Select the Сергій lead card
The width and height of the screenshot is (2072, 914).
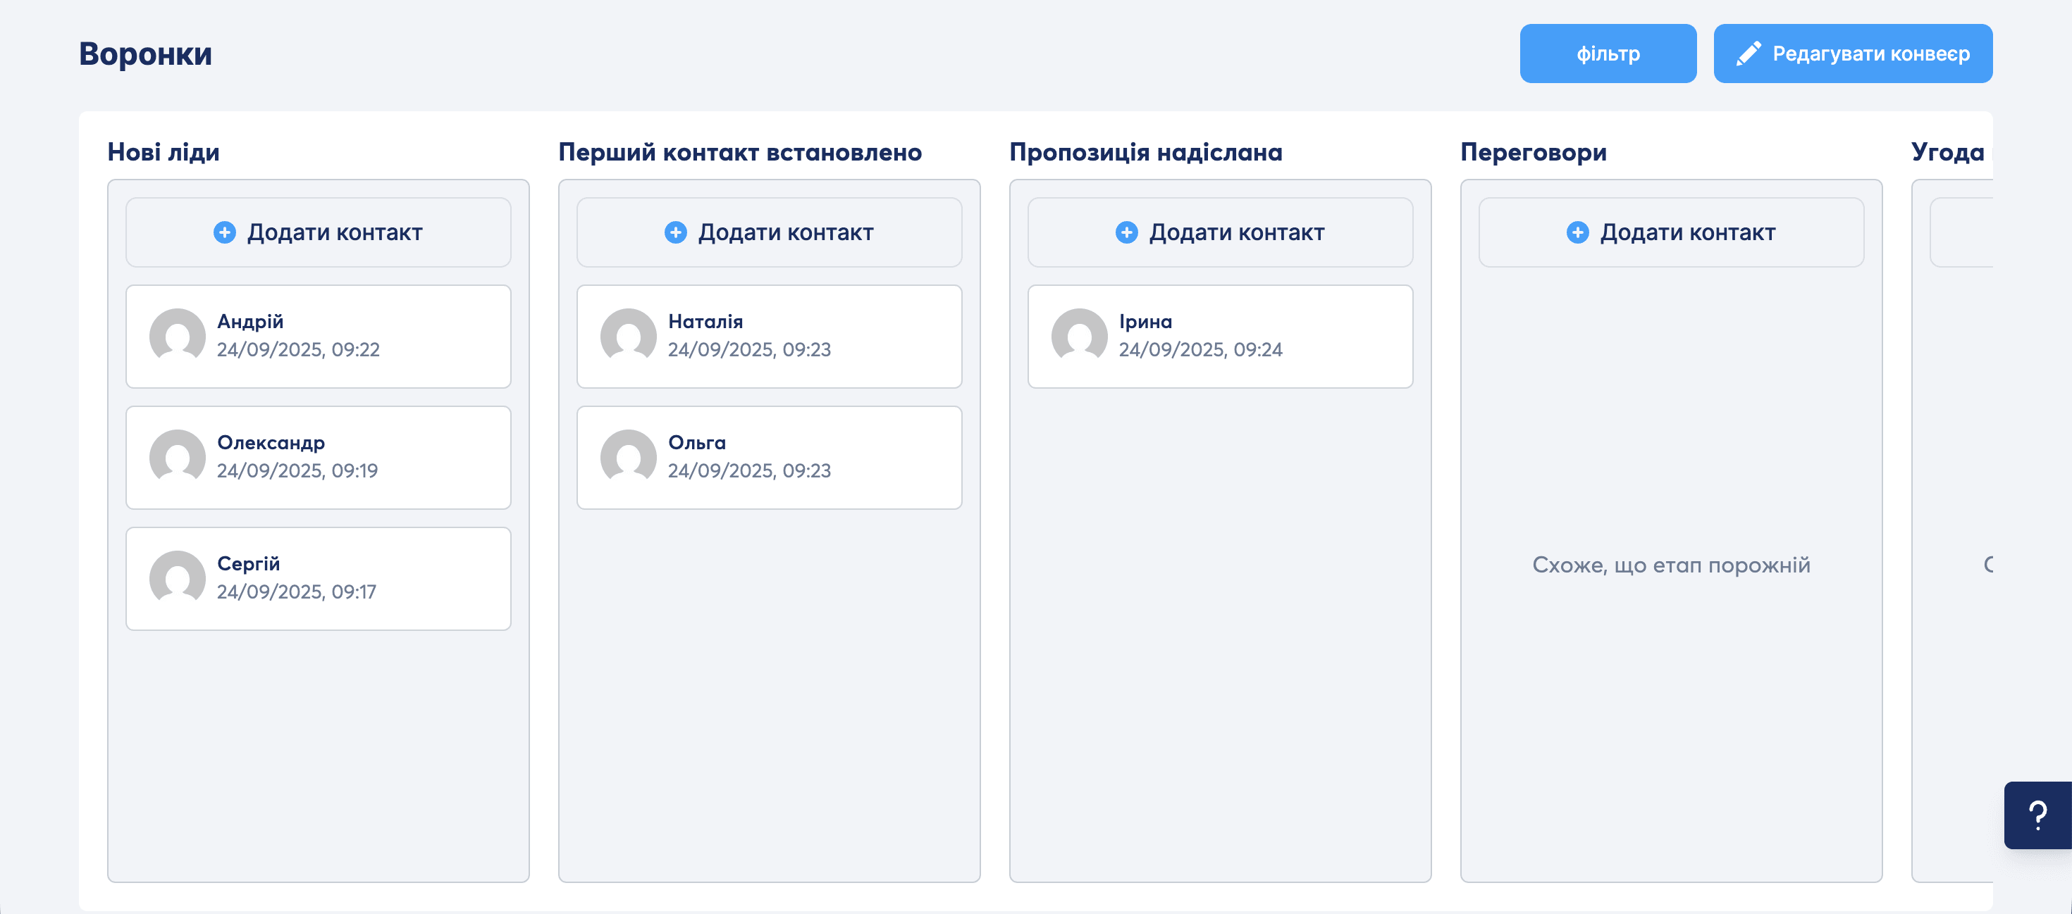319,578
